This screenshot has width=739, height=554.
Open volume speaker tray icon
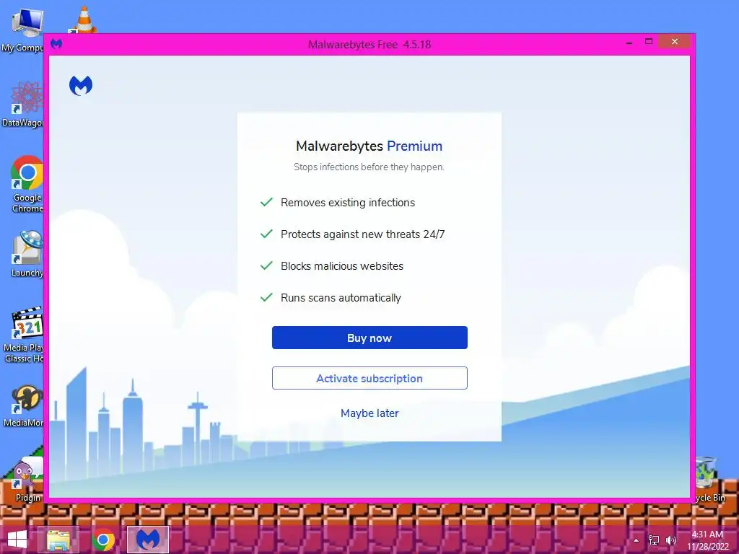tap(670, 540)
